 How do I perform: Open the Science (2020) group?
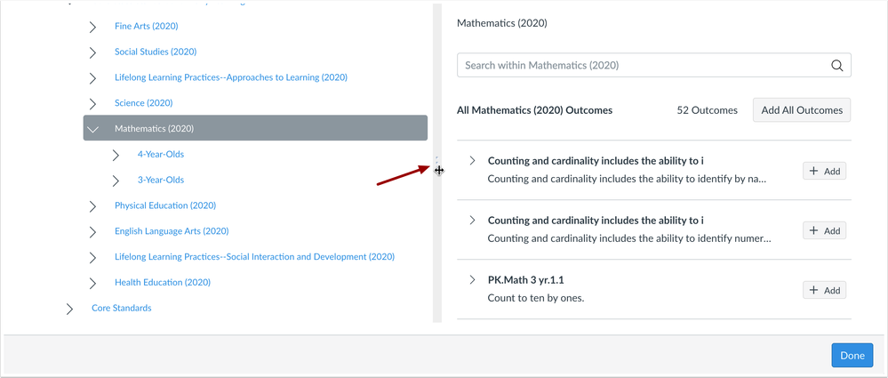tap(143, 103)
